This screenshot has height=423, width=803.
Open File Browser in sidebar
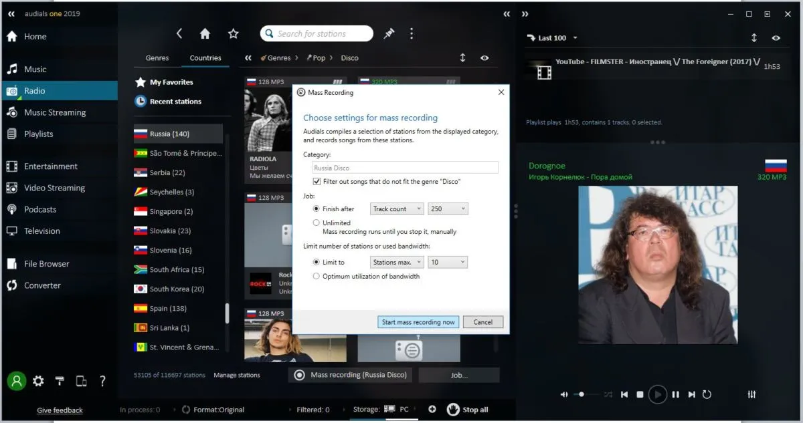(x=46, y=264)
